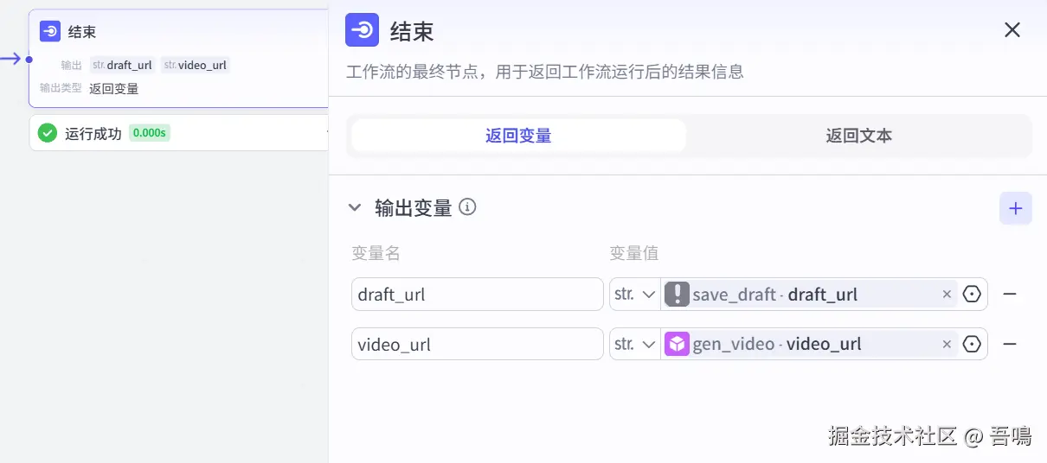
Task: Click the 变量值 column header
Action: [x=634, y=253]
